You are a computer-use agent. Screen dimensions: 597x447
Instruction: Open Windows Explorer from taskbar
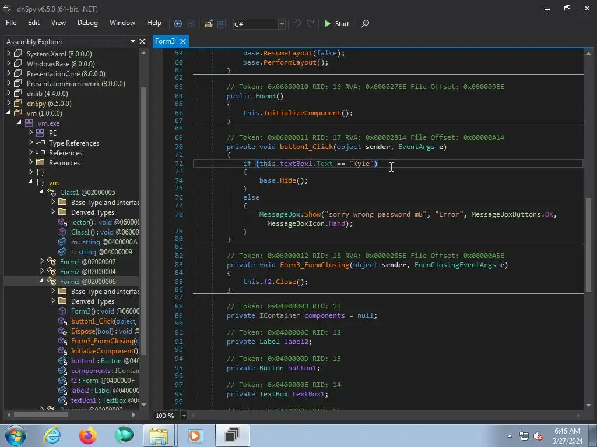click(159, 435)
